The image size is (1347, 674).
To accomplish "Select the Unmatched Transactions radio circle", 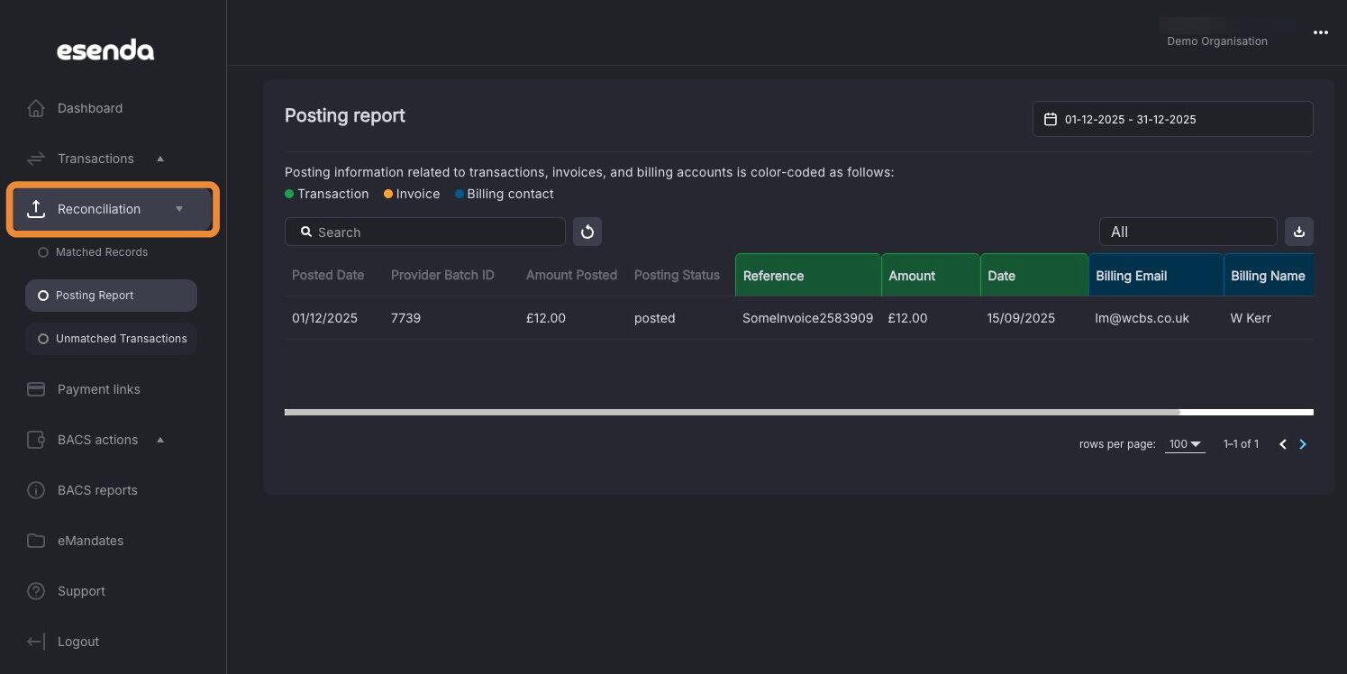I will click(43, 339).
